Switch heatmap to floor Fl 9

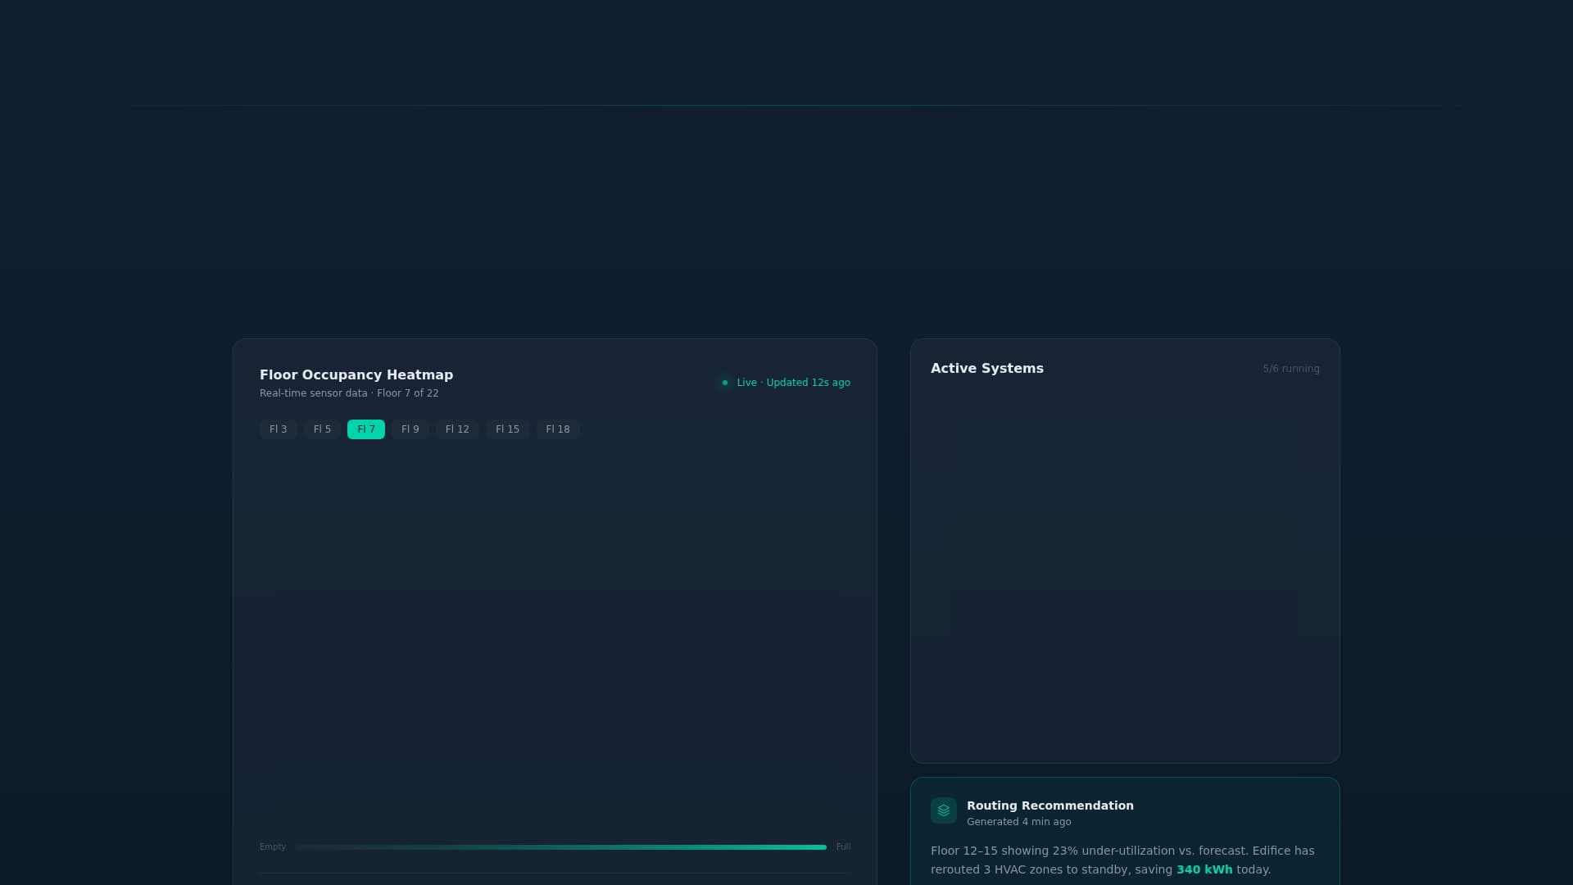(410, 429)
